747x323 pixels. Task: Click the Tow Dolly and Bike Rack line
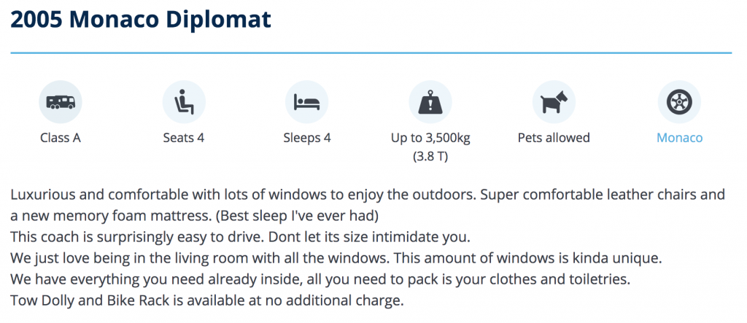pos(207,300)
